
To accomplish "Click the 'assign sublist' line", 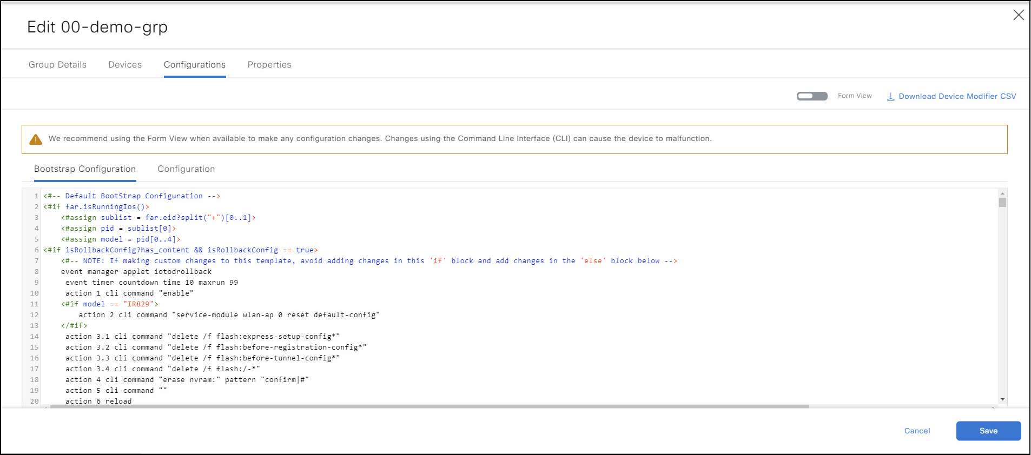I will [x=158, y=217].
